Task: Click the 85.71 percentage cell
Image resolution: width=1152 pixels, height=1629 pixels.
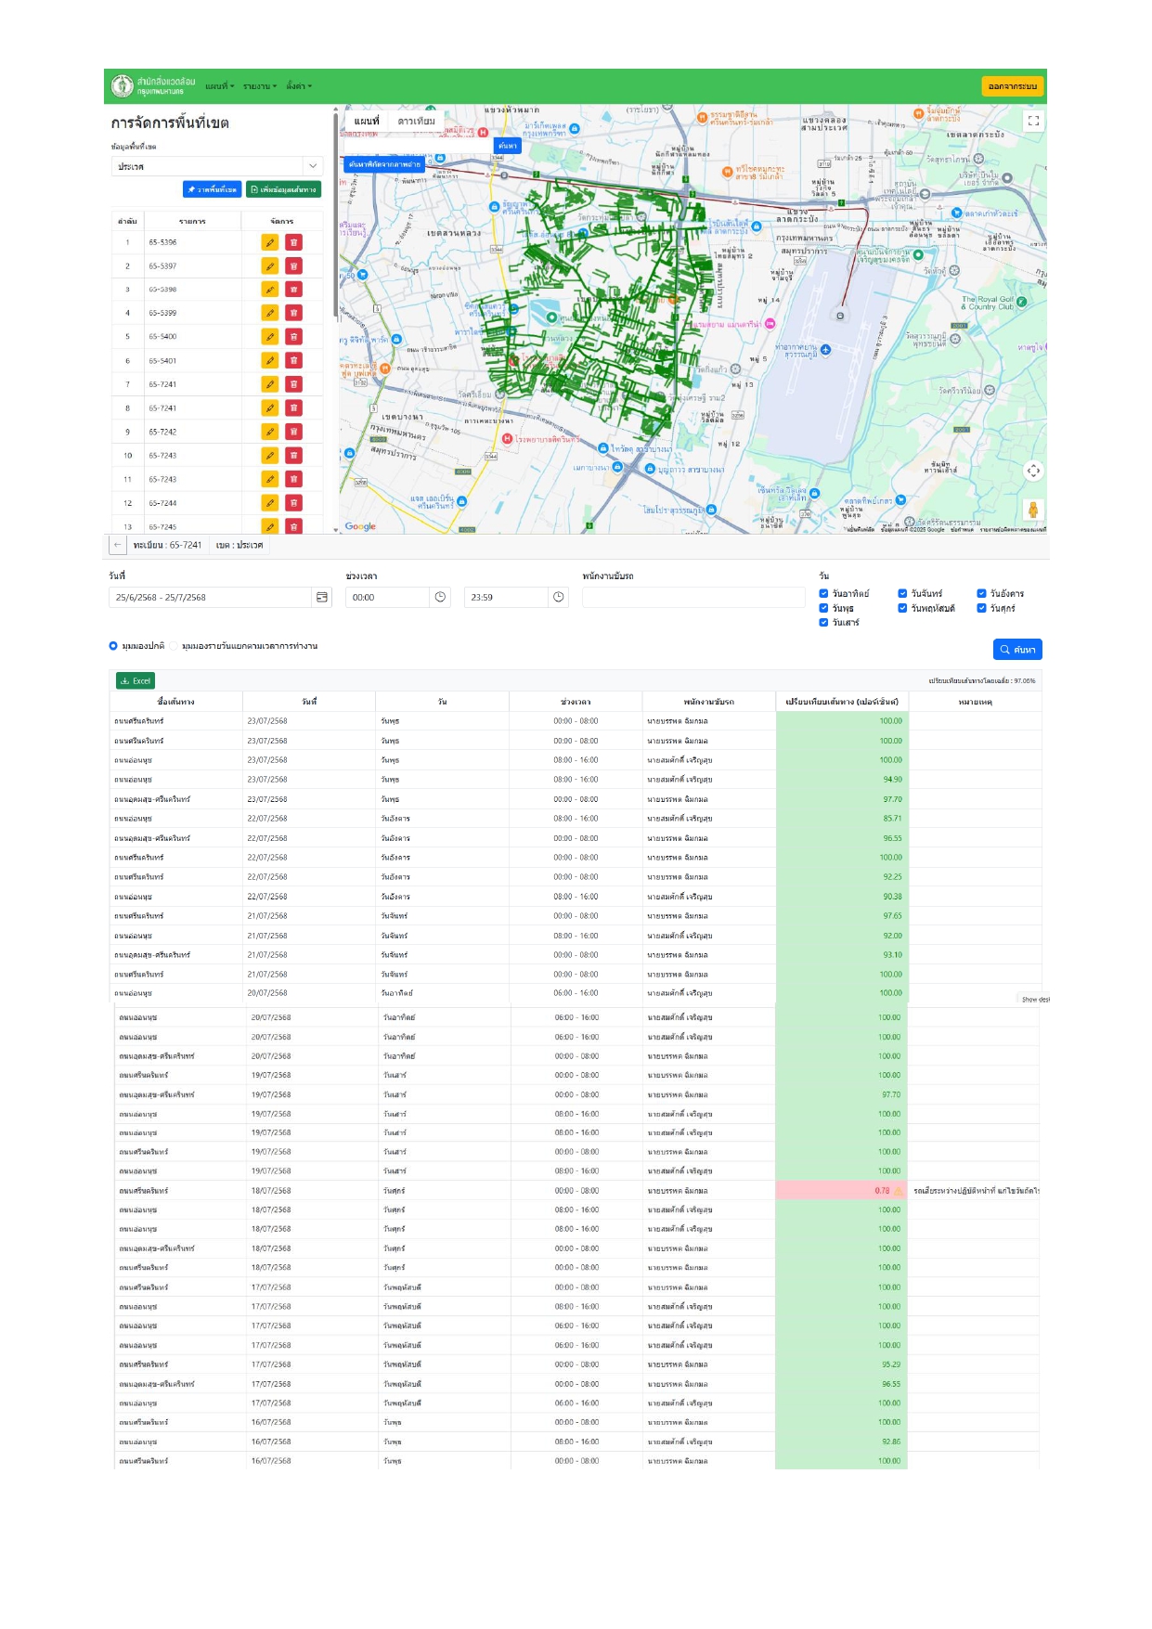Action: point(841,819)
